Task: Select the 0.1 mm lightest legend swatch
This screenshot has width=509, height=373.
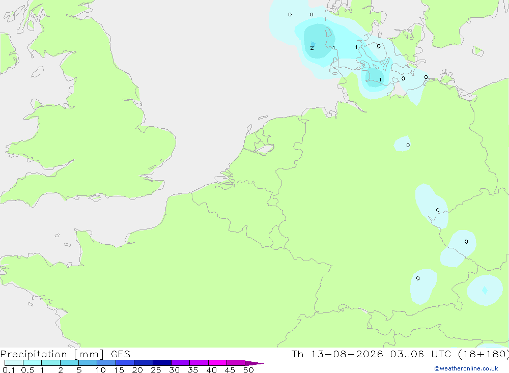Action: coord(14,363)
